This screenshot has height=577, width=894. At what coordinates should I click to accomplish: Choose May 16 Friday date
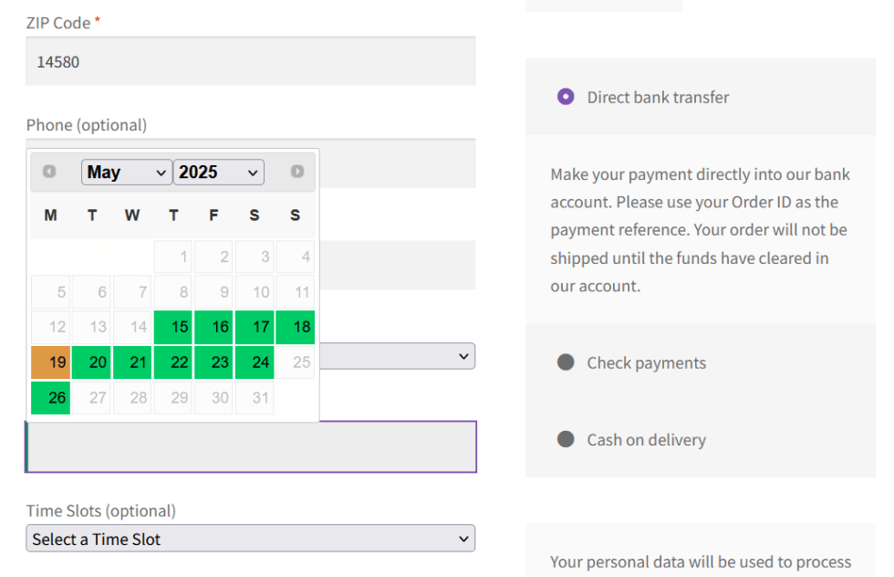pyautogui.click(x=214, y=327)
